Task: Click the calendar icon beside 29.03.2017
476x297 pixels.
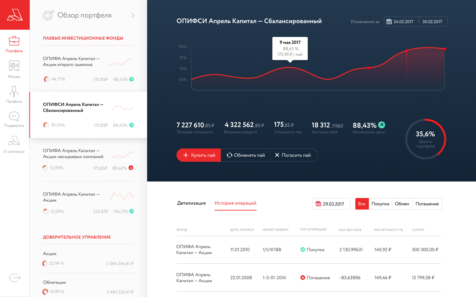Action: [x=318, y=204]
